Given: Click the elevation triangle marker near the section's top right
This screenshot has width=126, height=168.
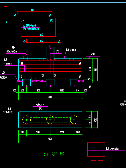Looking at the screenshot, I should pyautogui.click(x=88, y=58).
